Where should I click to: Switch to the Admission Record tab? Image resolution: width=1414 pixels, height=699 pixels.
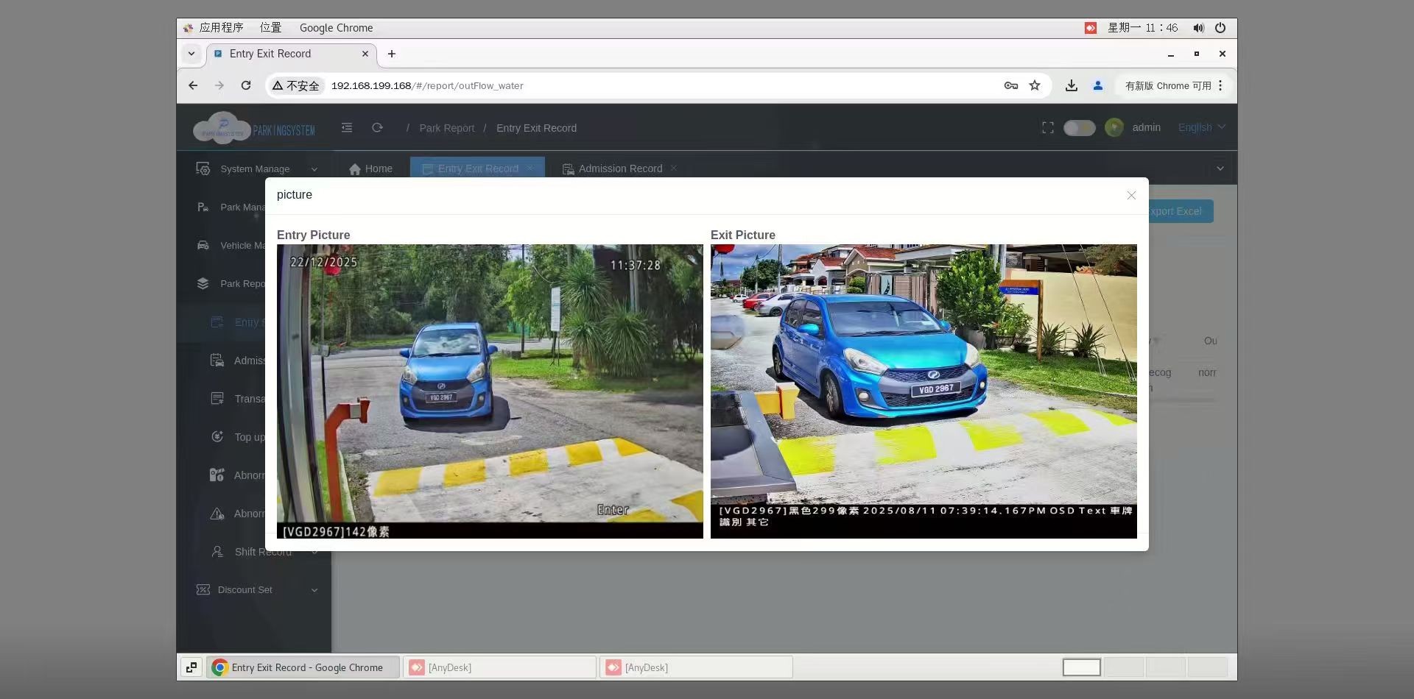tap(619, 168)
